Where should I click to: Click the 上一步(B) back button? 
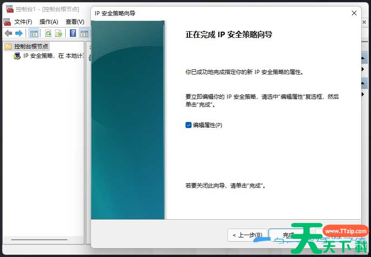coord(247,235)
